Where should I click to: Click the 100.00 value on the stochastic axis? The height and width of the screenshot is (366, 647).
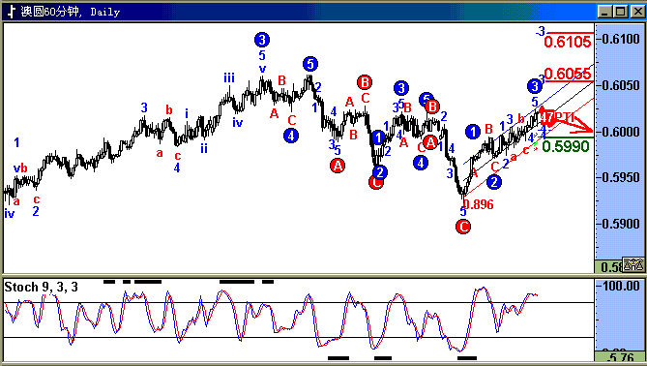(x=621, y=286)
